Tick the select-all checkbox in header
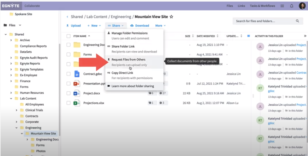 69,36
